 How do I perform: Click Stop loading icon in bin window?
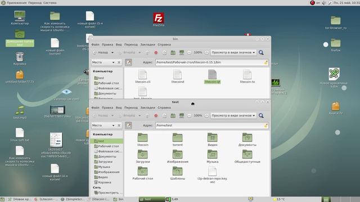(x=156, y=53)
